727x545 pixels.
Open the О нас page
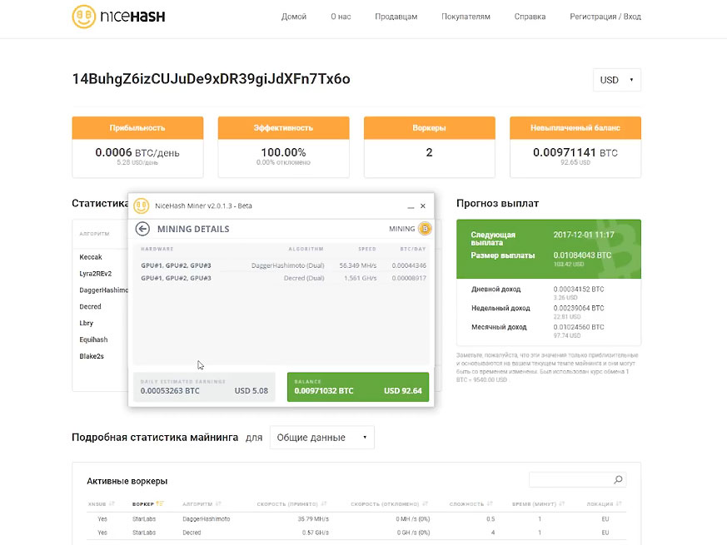(341, 17)
